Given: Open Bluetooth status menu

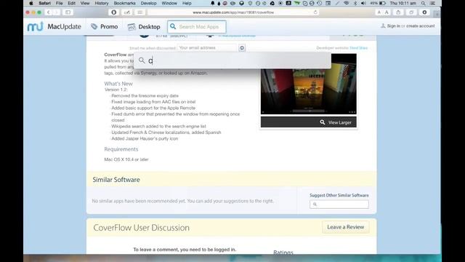Looking at the screenshot, I should click(x=355, y=3).
